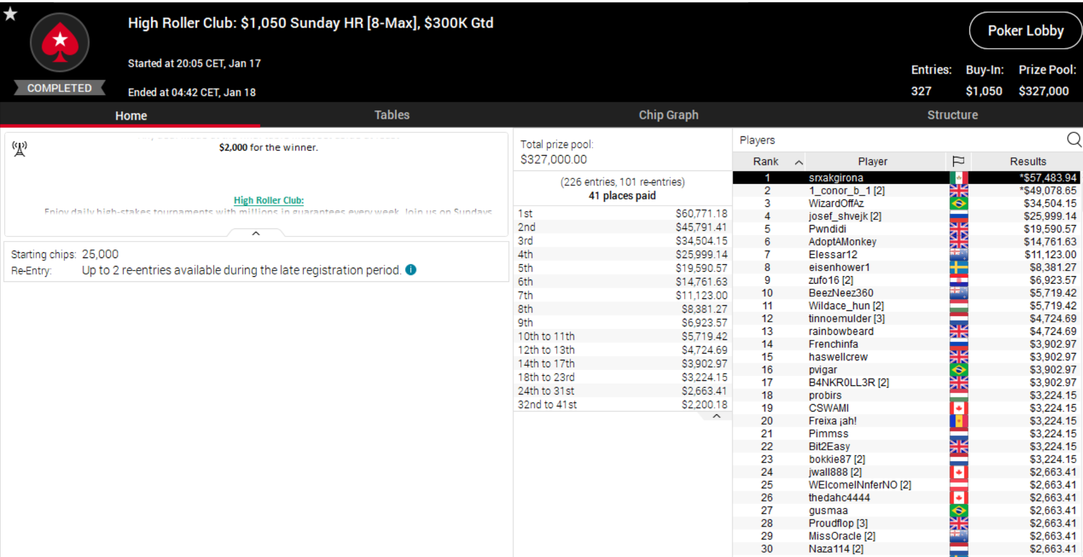Click the re-entry info icon
The height and width of the screenshot is (557, 1083).
411,270
